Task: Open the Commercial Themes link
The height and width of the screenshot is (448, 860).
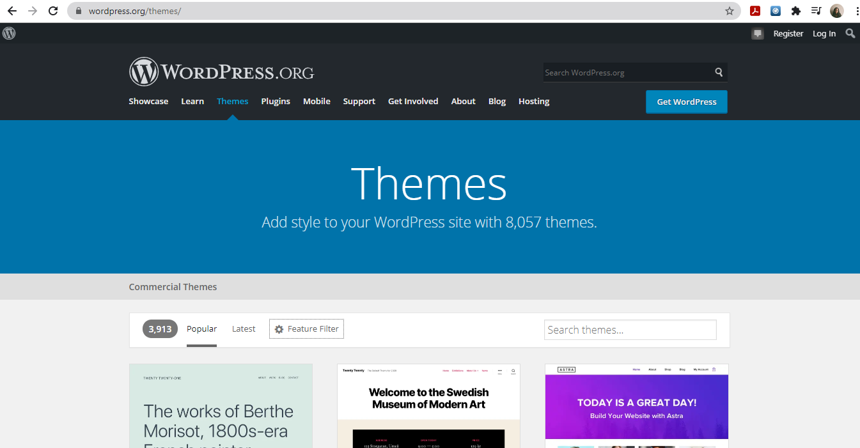Action: [x=173, y=286]
